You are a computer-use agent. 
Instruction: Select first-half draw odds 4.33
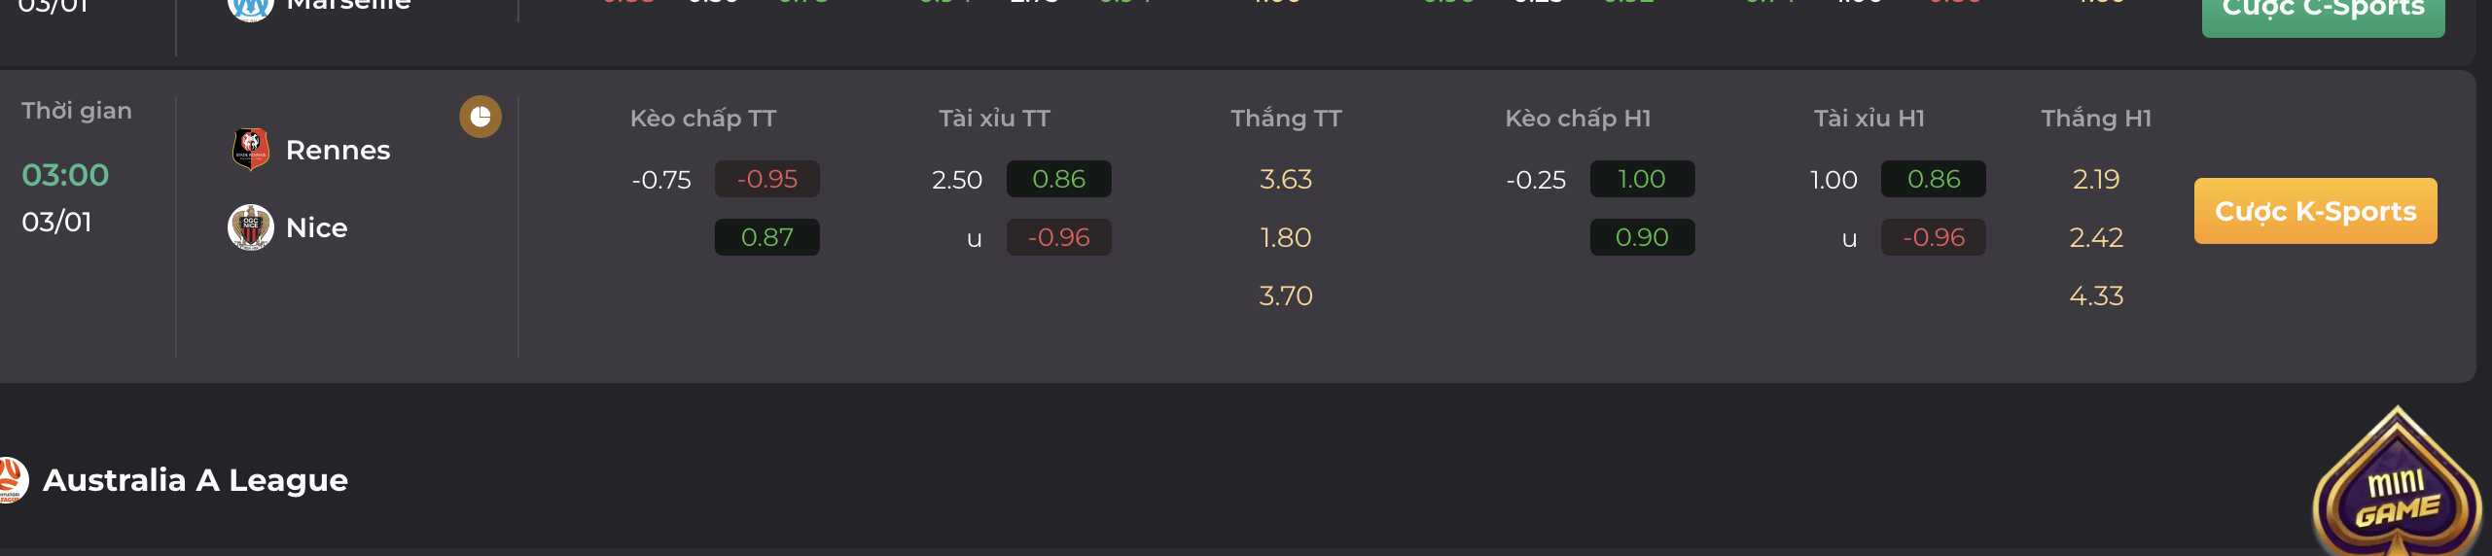pos(2096,295)
